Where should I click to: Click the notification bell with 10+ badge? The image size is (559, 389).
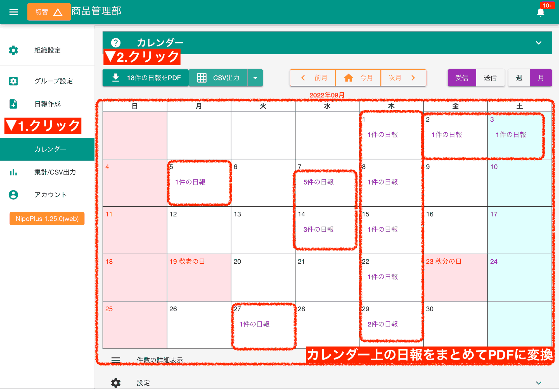[x=541, y=12]
